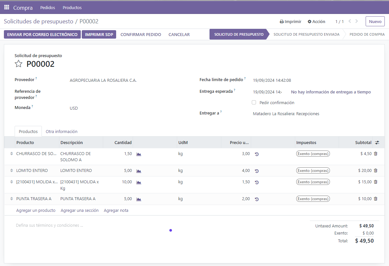This screenshot has height=266, width=389.
Task: Open No hay información de entregas link
Action: pyautogui.click(x=331, y=92)
